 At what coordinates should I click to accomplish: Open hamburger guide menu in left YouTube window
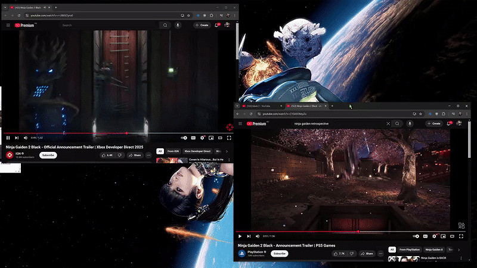tap(8, 25)
